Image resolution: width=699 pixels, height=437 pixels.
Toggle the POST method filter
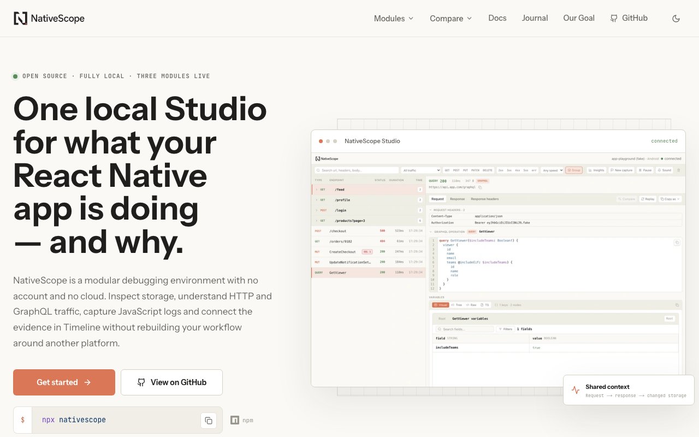[456, 170]
